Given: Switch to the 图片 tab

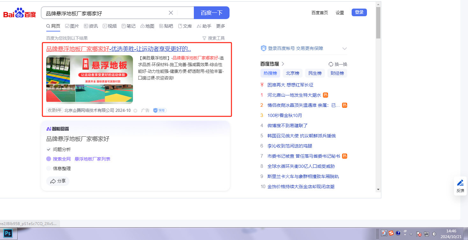Looking at the screenshot, I should [72, 26].
